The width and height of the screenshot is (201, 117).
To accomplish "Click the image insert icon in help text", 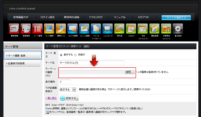I will pos(47,112).
